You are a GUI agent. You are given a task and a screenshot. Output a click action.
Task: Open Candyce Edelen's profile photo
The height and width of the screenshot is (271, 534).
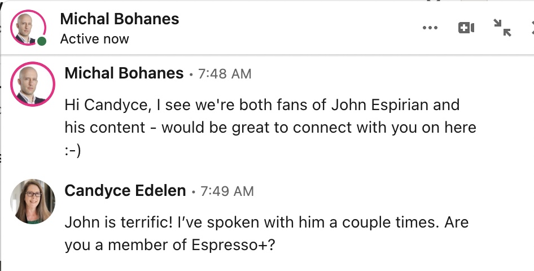(33, 202)
